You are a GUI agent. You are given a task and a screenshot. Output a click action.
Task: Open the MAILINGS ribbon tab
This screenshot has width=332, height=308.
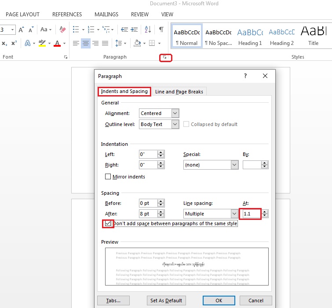[x=106, y=15]
